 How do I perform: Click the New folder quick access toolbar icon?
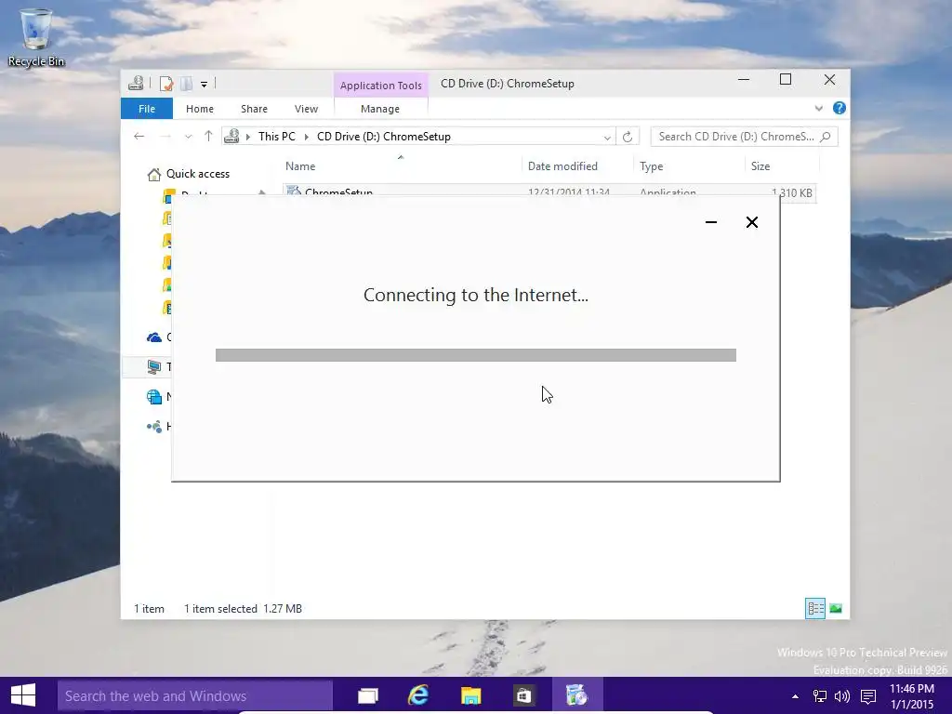186,84
